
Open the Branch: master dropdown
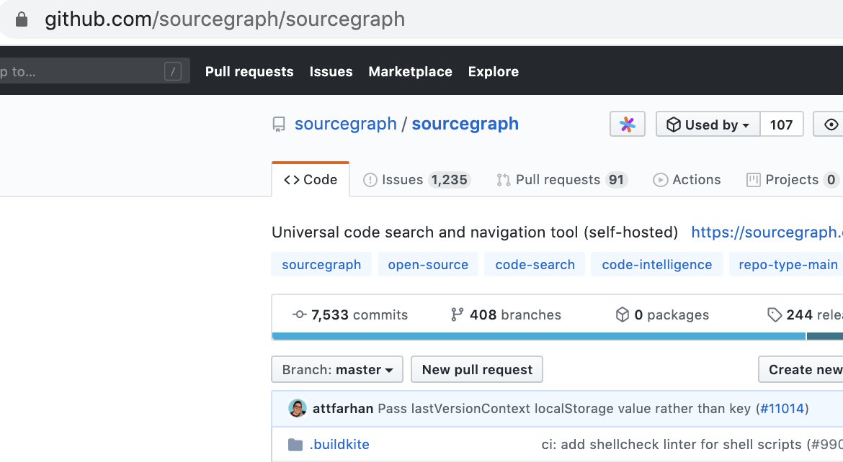pyautogui.click(x=337, y=370)
